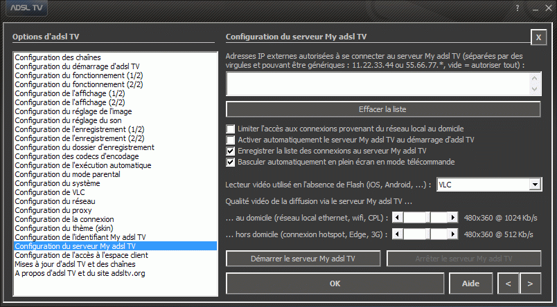Click the Effacer la liste button
Image resolution: width=557 pixels, height=307 pixels.
click(383, 109)
